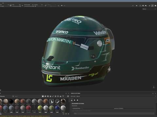The height and width of the screenshot is (117, 157).
Task: Undock the Display Settings panel
Action: [x=153, y=93]
